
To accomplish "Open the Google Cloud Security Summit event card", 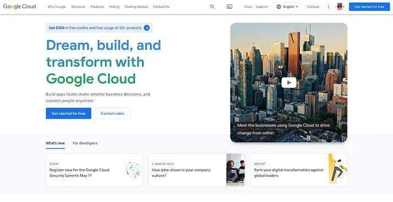I will tap(94, 170).
